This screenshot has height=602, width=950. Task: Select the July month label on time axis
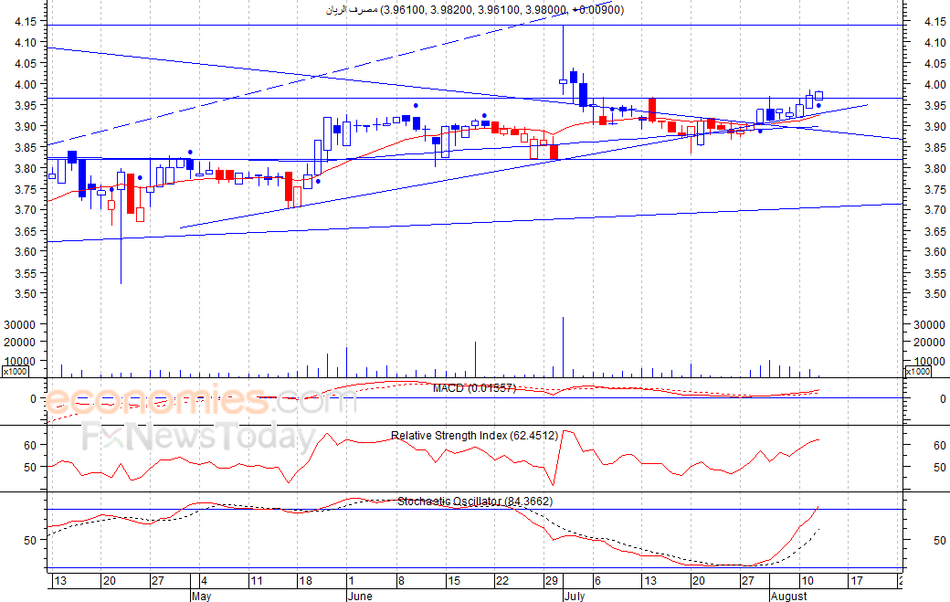575,596
